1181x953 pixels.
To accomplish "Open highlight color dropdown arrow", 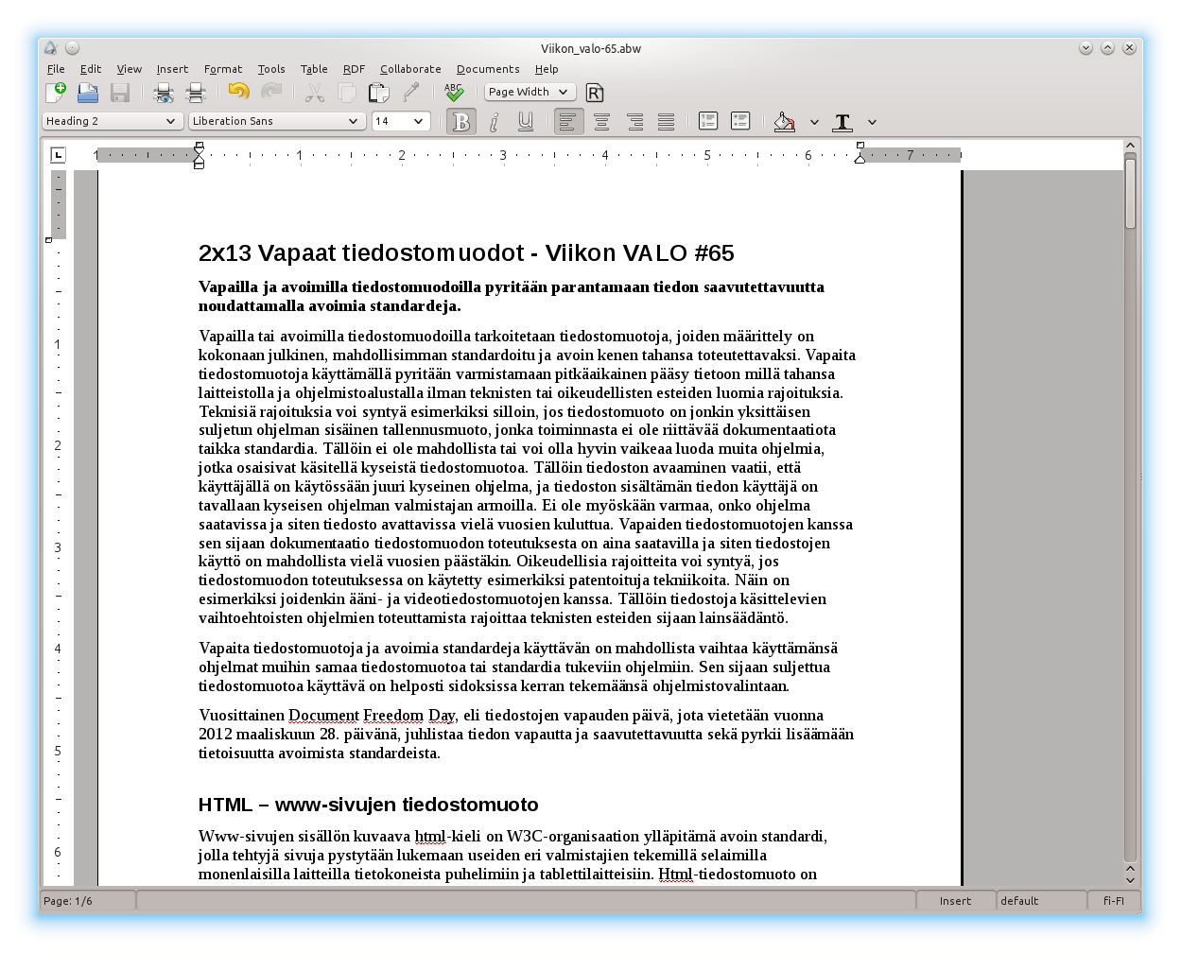I will coord(814,122).
